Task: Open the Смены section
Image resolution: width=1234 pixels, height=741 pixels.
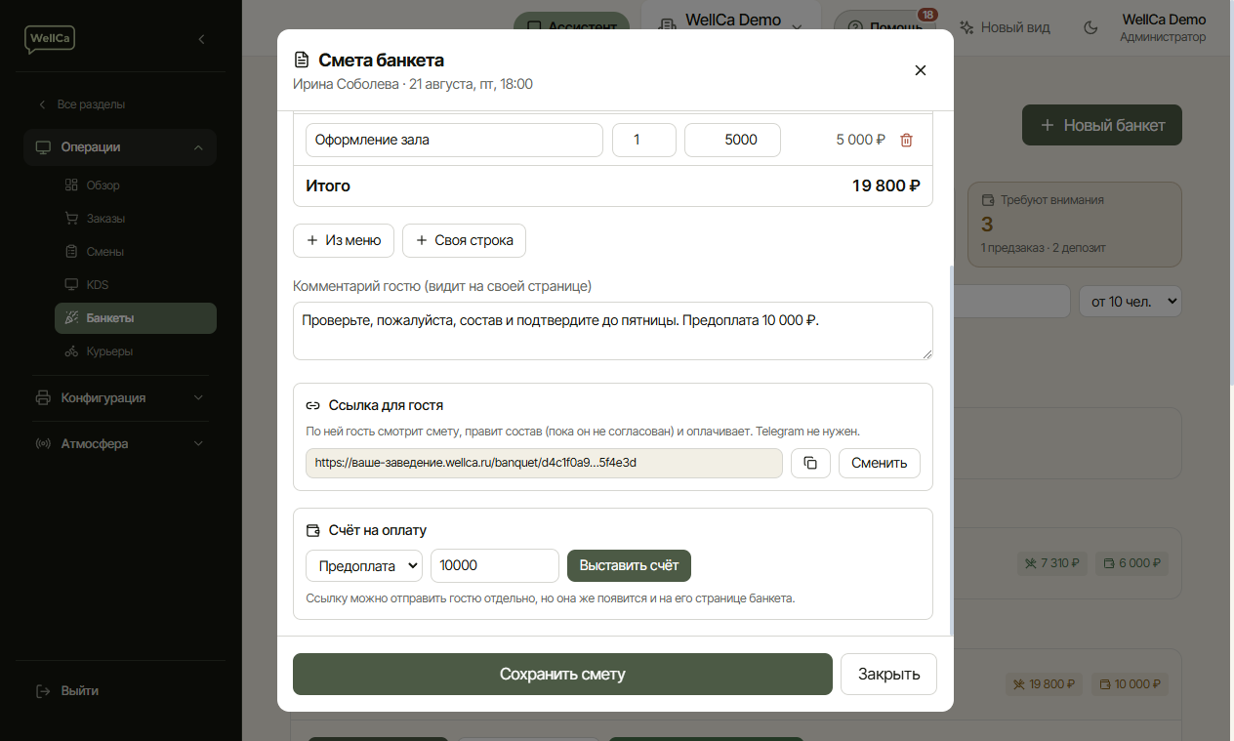Action: (136, 252)
